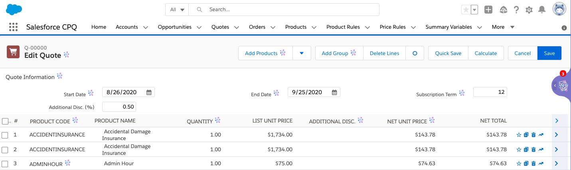Open the Quotes tab
The width and height of the screenshot is (571, 170).
click(x=220, y=27)
